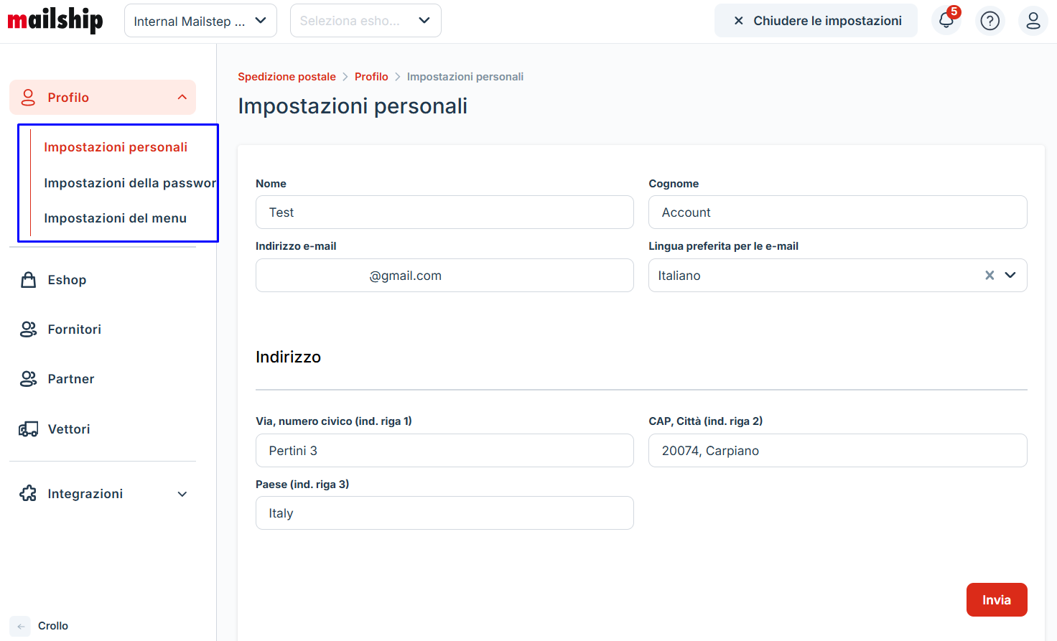Clear the Italiano language selection
The width and height of the screenshot is (1057, 641).
tap(990, 276)
